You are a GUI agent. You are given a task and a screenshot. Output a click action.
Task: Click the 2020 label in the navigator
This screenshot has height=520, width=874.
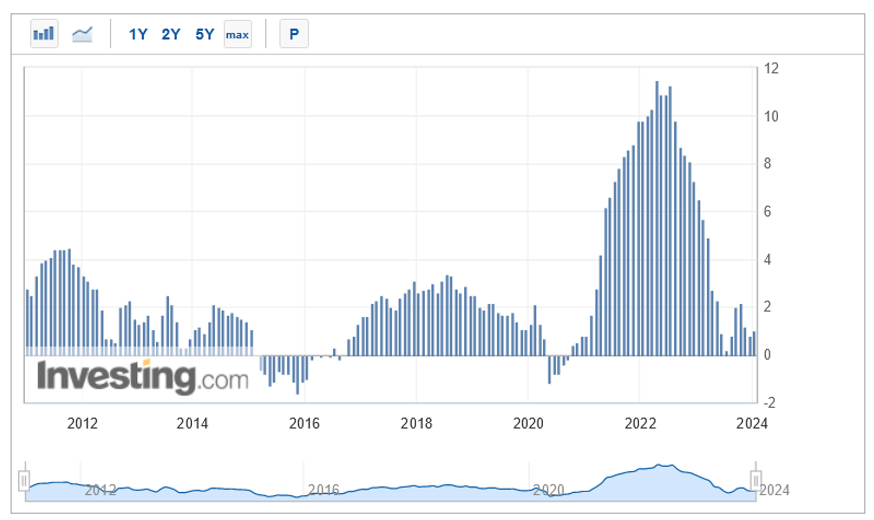pos(548,490)
